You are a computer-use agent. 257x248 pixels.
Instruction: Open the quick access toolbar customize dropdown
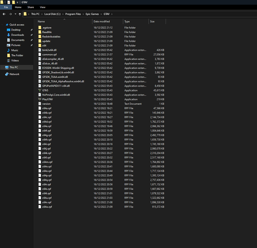(17, 3)
